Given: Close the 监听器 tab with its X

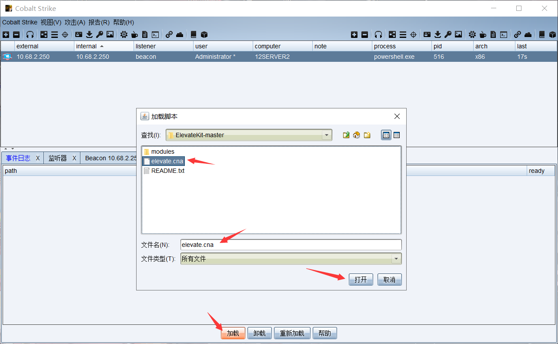Looking at the screenshot, I should (x=74, y=158).
